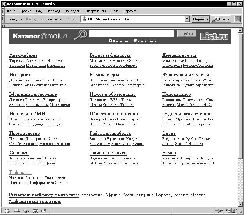
Task: Click the Mozilla throbber icon
Action: click(x=237, y=19)
